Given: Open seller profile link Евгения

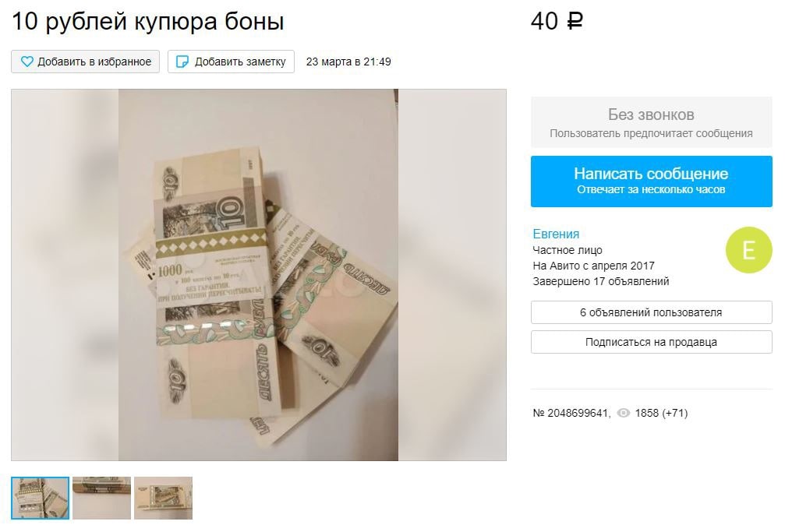Looking at the screenshot, I should click(x=556, y=234).
